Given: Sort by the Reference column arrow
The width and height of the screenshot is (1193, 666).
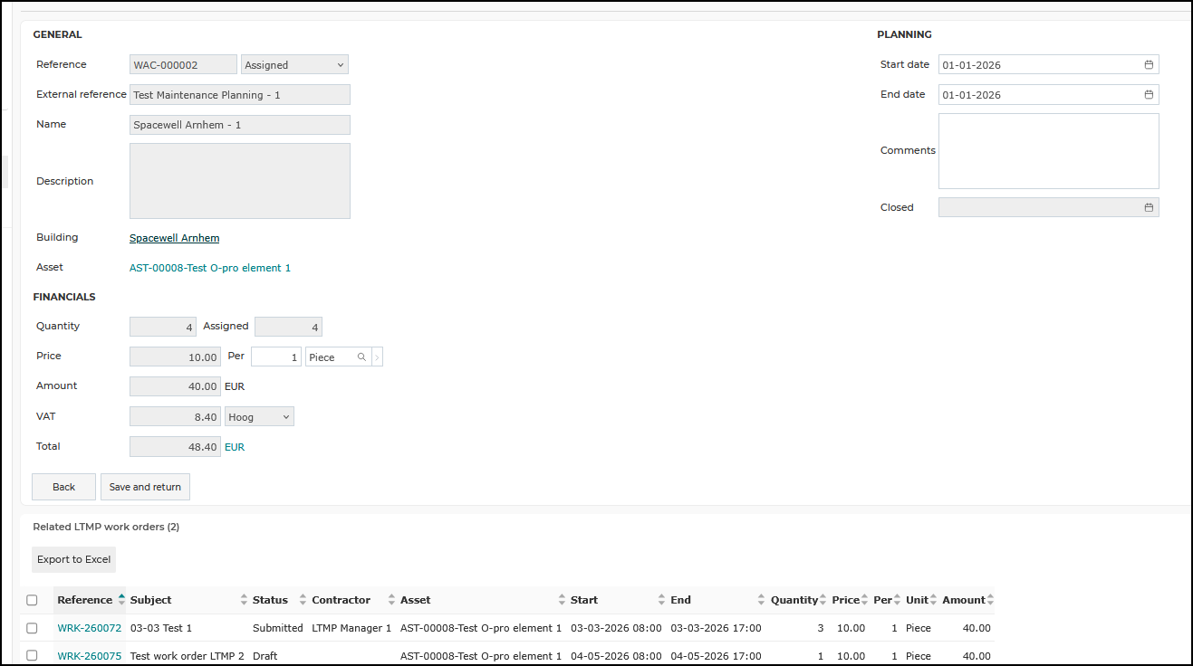Looking at the screenshot, I should [121, 600].
